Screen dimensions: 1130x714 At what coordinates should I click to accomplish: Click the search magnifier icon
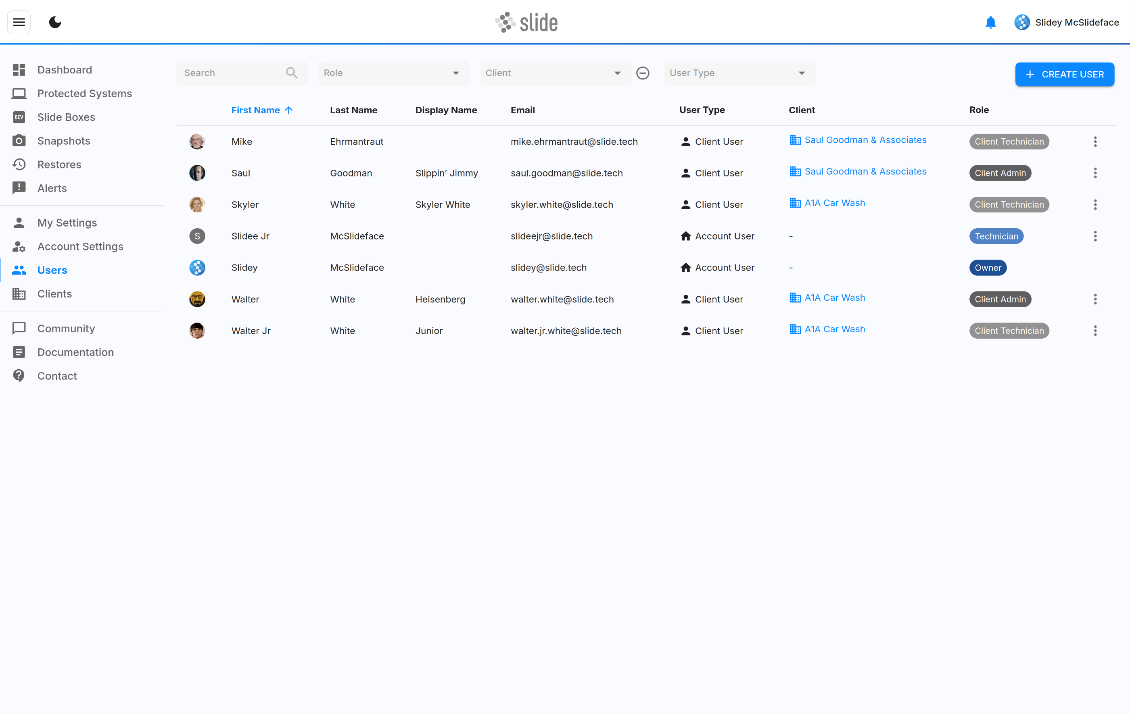pos(291,73)
